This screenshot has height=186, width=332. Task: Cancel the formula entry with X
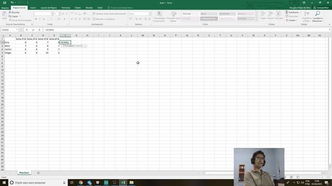[x=26, y=30]
